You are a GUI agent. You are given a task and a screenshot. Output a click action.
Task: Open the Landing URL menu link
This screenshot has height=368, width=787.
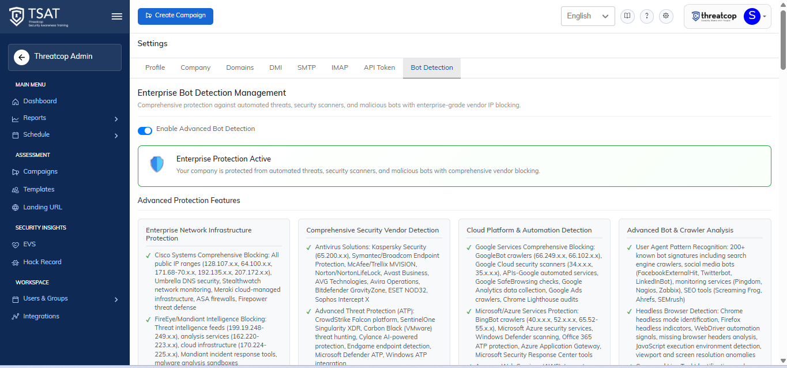pyautogui.click(x=43, y=207)
